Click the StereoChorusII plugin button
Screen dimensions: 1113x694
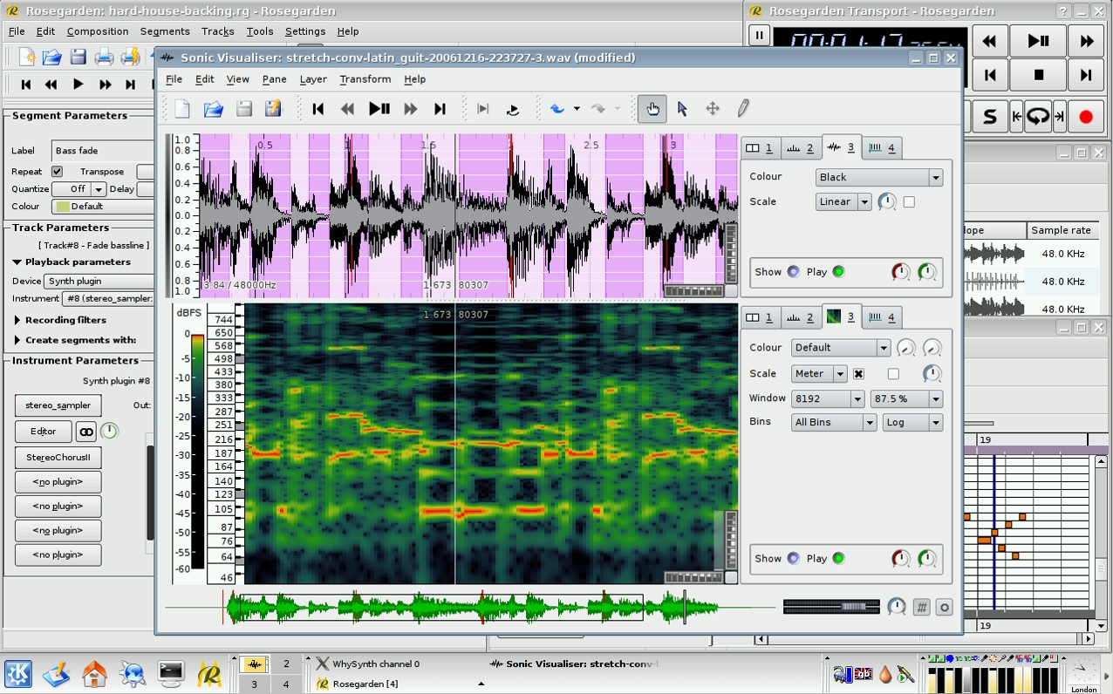(58, 458)
